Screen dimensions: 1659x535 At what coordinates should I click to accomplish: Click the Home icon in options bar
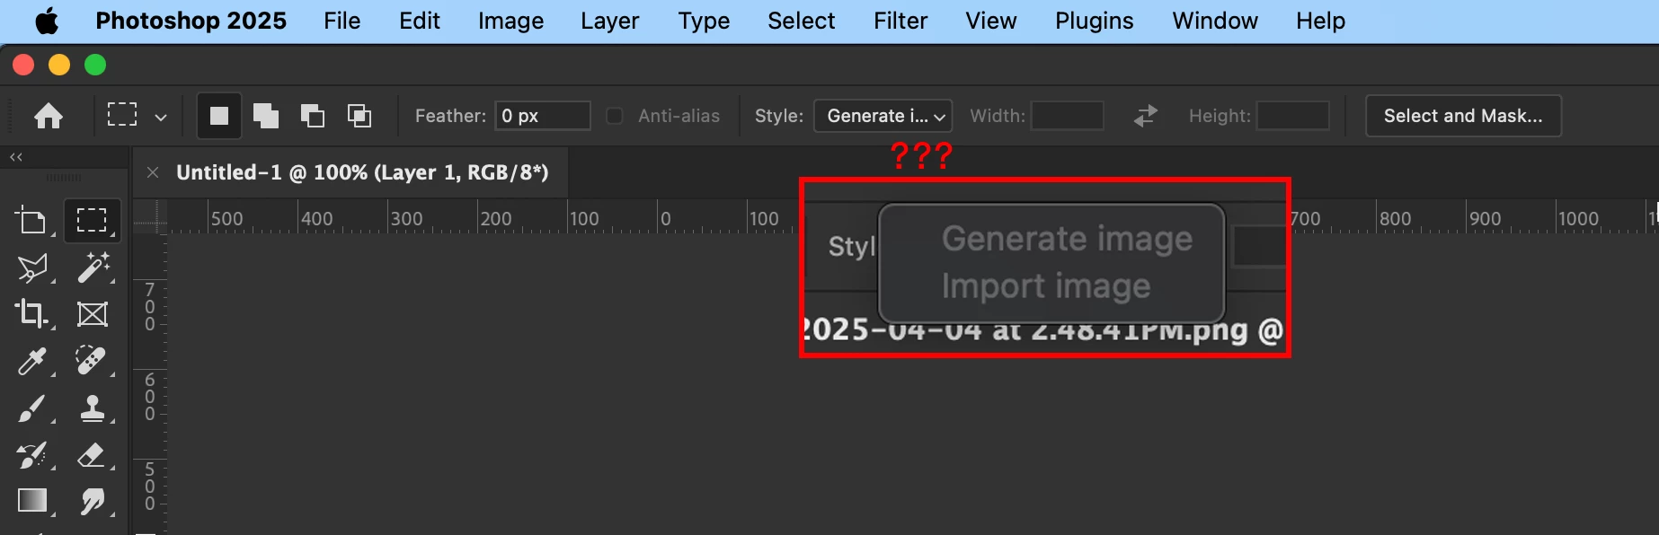click(x=49, y=116)
